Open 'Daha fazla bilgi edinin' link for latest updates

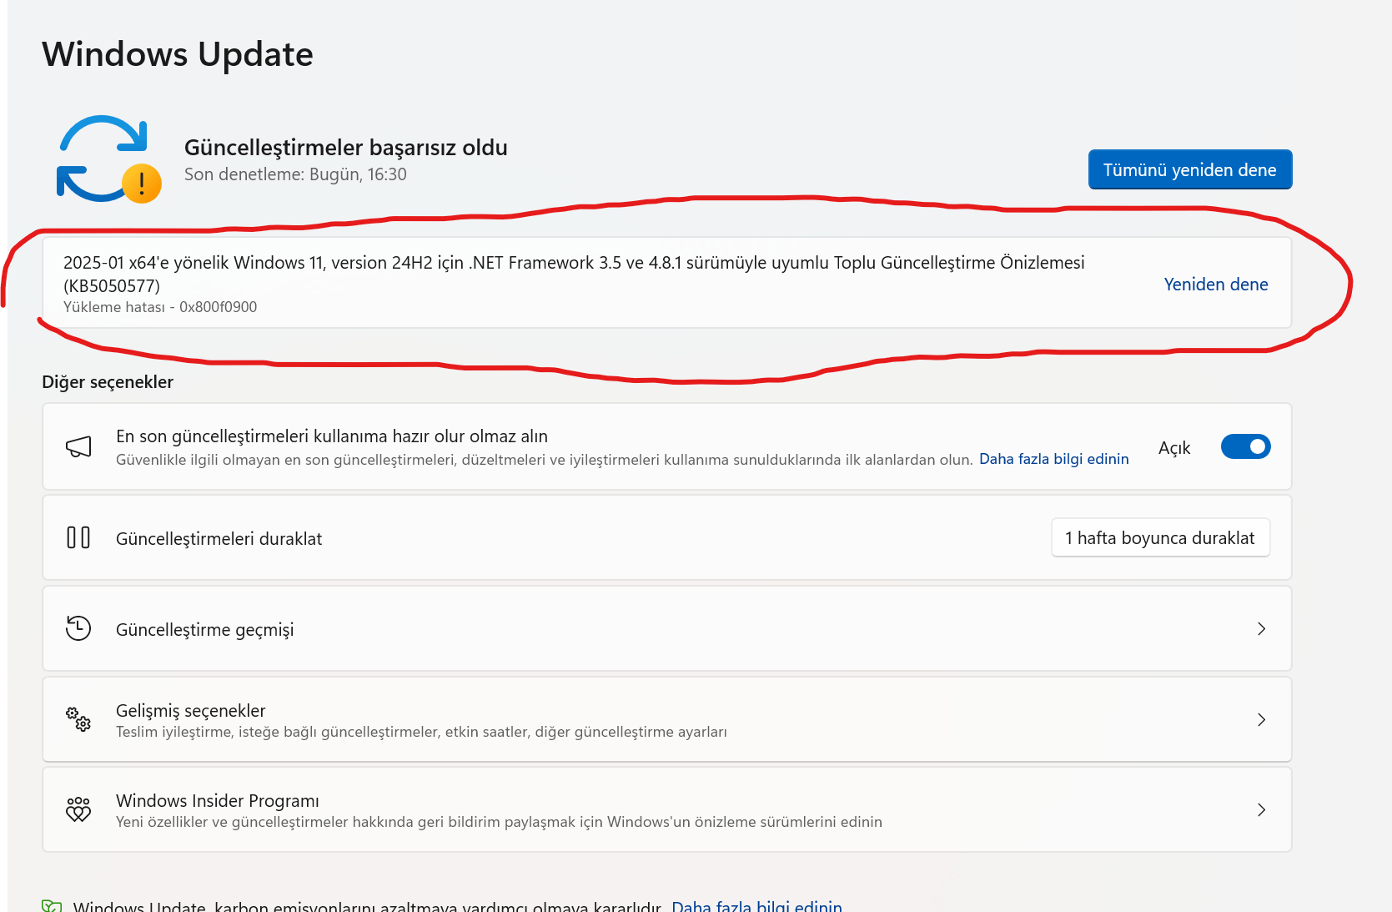[x=1053, y=459]
